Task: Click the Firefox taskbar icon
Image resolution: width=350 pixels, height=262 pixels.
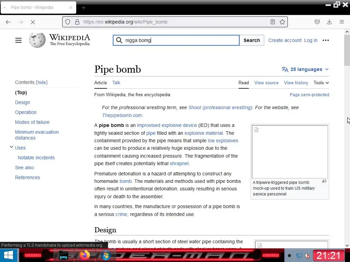Action: [x=85, y=255]
